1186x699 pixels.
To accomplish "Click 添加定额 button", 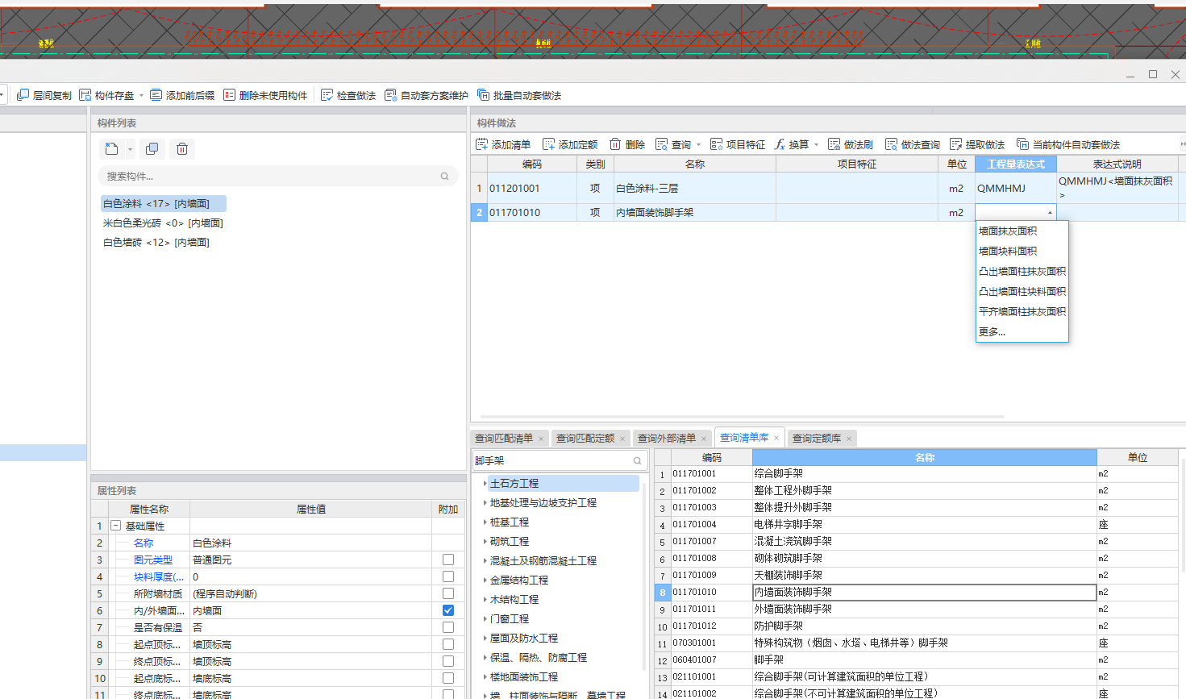I will click(x=570, y=144).
